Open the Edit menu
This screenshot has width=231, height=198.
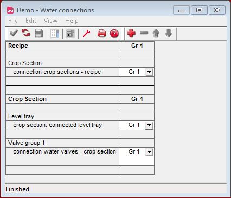31,21
